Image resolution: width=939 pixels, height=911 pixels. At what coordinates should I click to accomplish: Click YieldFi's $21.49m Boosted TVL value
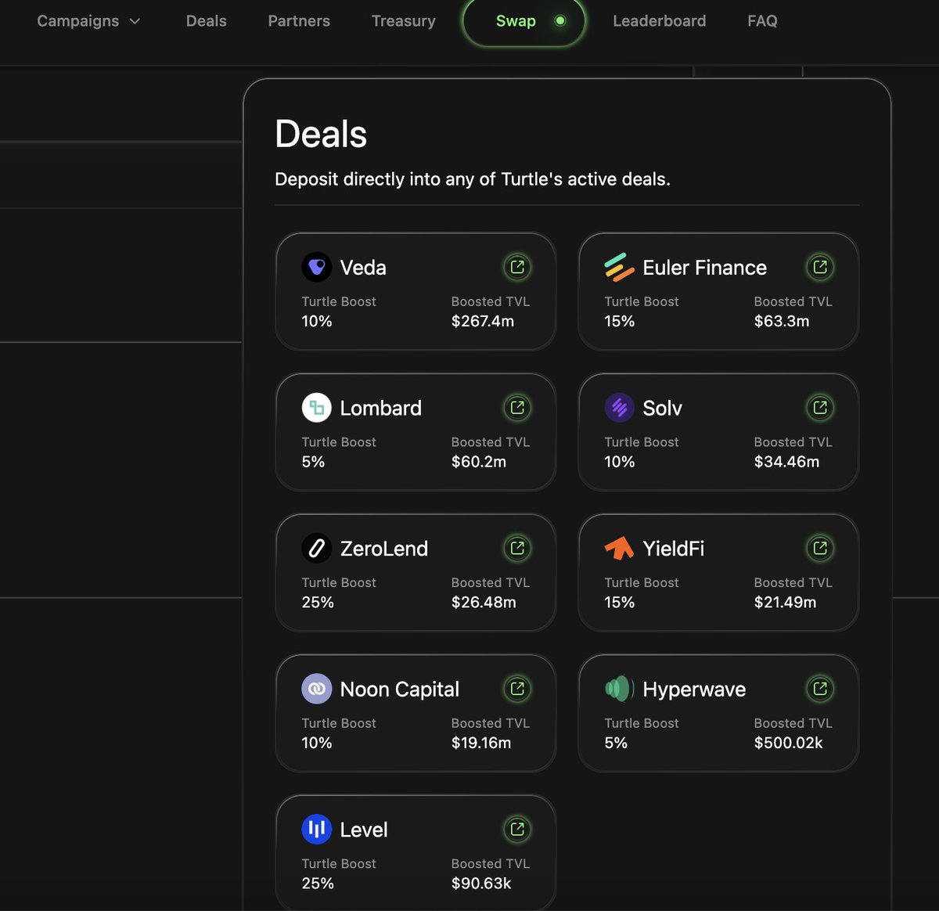(785, 602)
